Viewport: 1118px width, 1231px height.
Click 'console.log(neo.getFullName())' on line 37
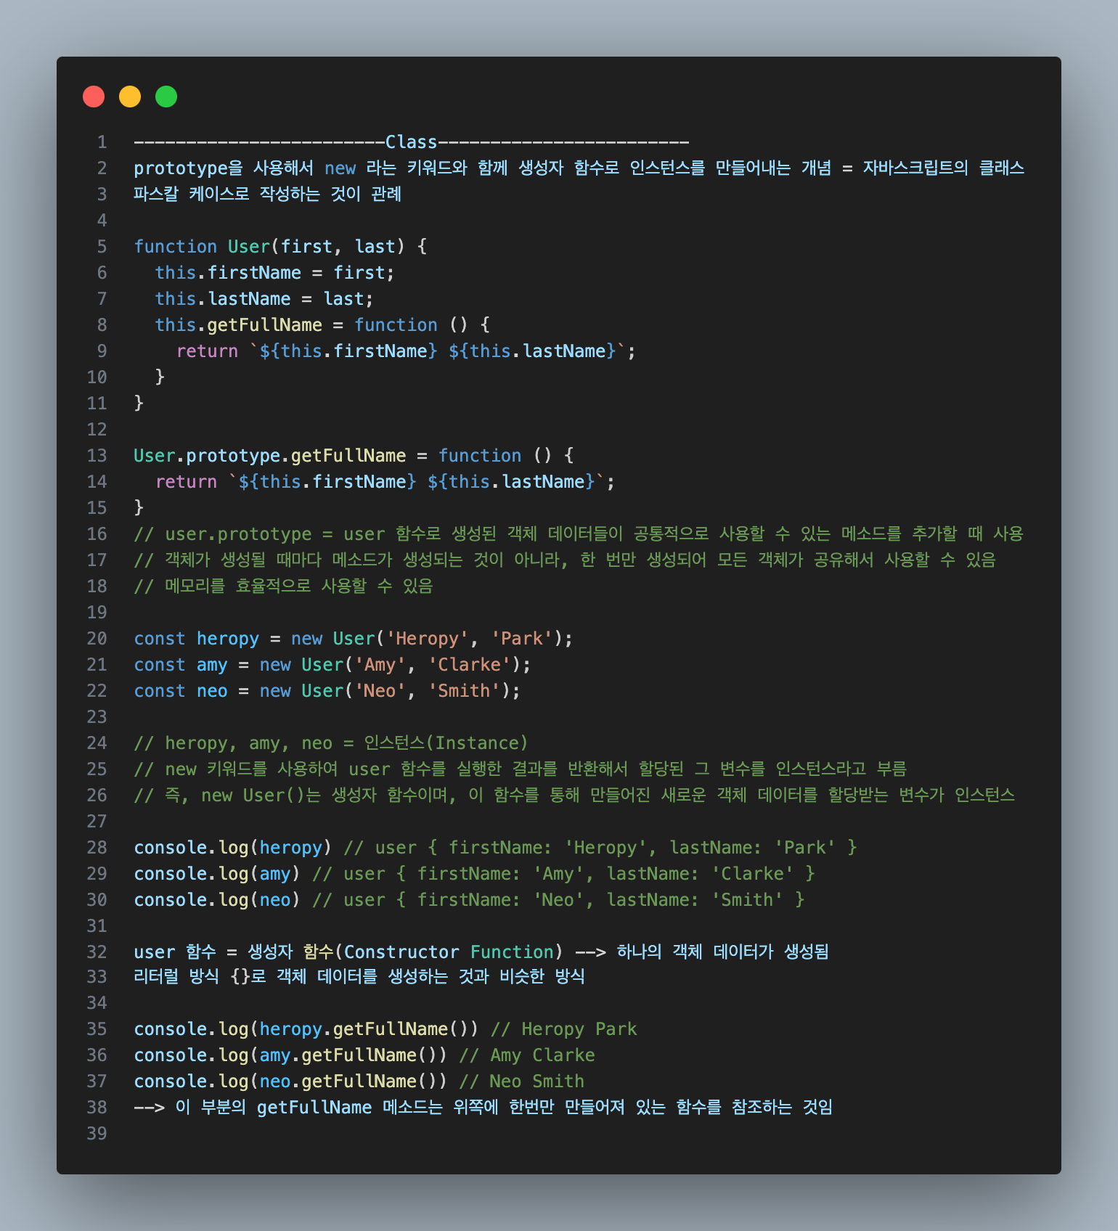[291, 1081]
